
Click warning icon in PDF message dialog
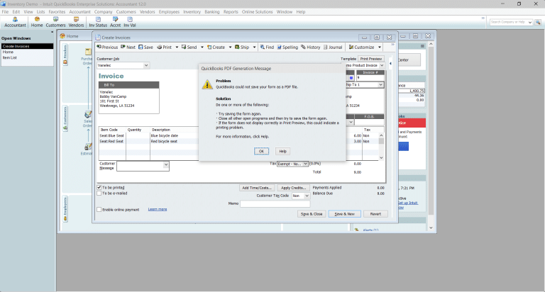coord(207,84)
